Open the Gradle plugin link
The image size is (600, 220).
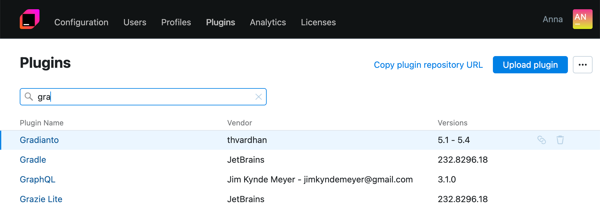tap(33, 160)
